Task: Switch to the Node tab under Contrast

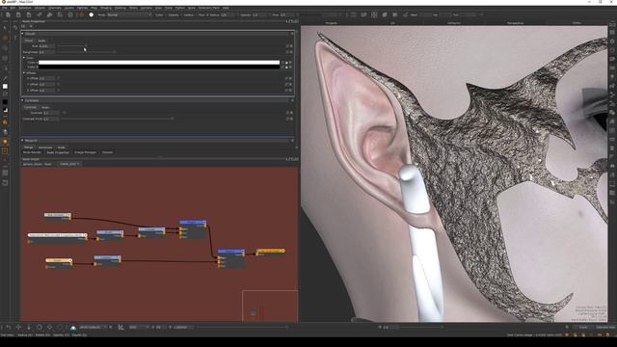Action: 45,107
